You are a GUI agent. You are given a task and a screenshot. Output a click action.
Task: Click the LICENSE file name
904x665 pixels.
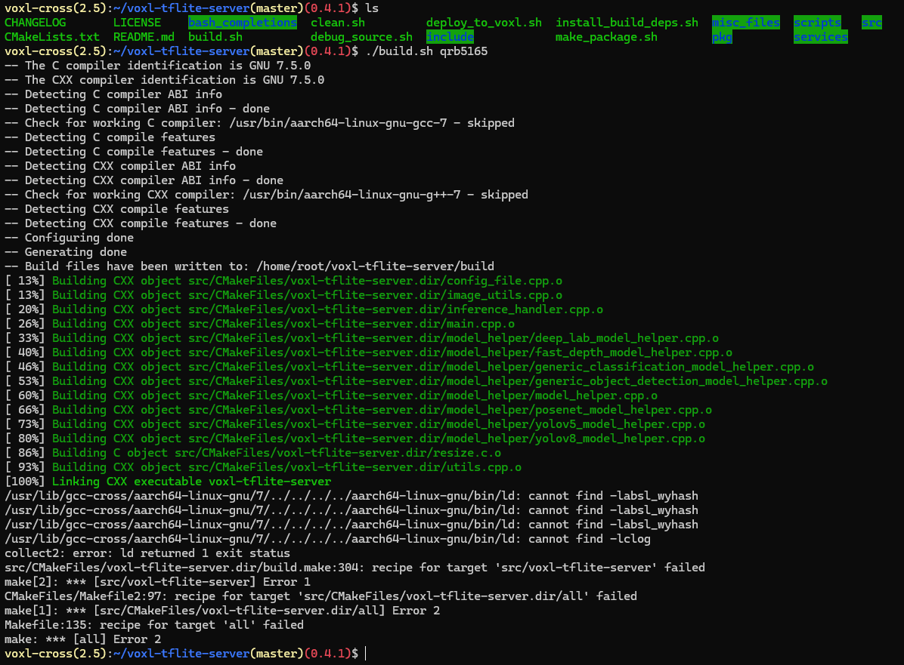(138, 23)
